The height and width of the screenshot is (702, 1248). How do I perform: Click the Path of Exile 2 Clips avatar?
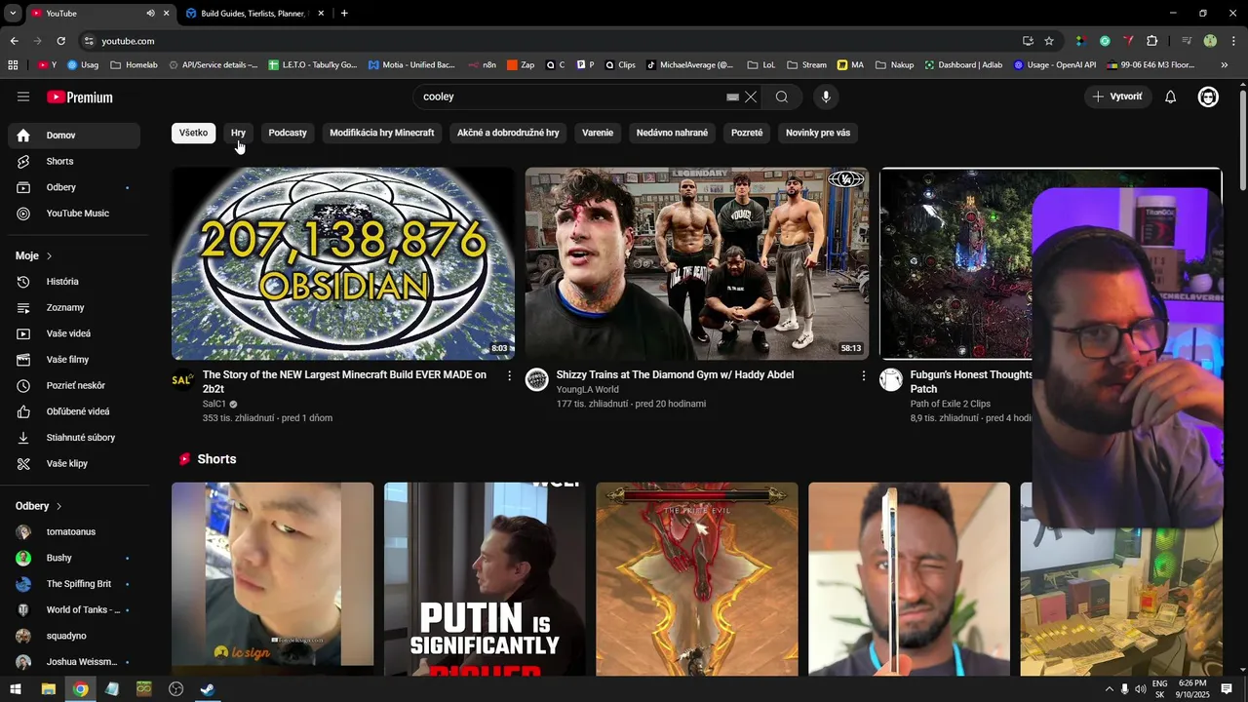891,380
